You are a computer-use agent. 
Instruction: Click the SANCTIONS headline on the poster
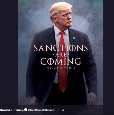(61, 48)
